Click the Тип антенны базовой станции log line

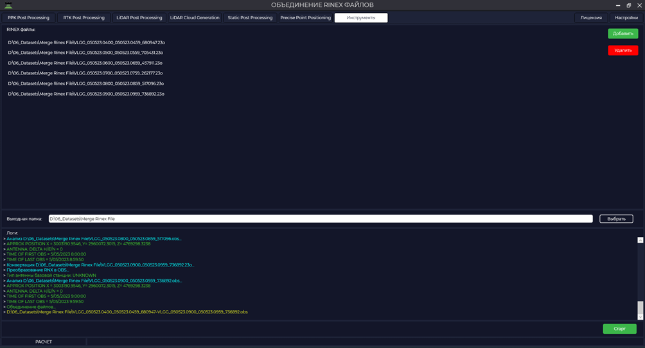(x=51, y=275)
